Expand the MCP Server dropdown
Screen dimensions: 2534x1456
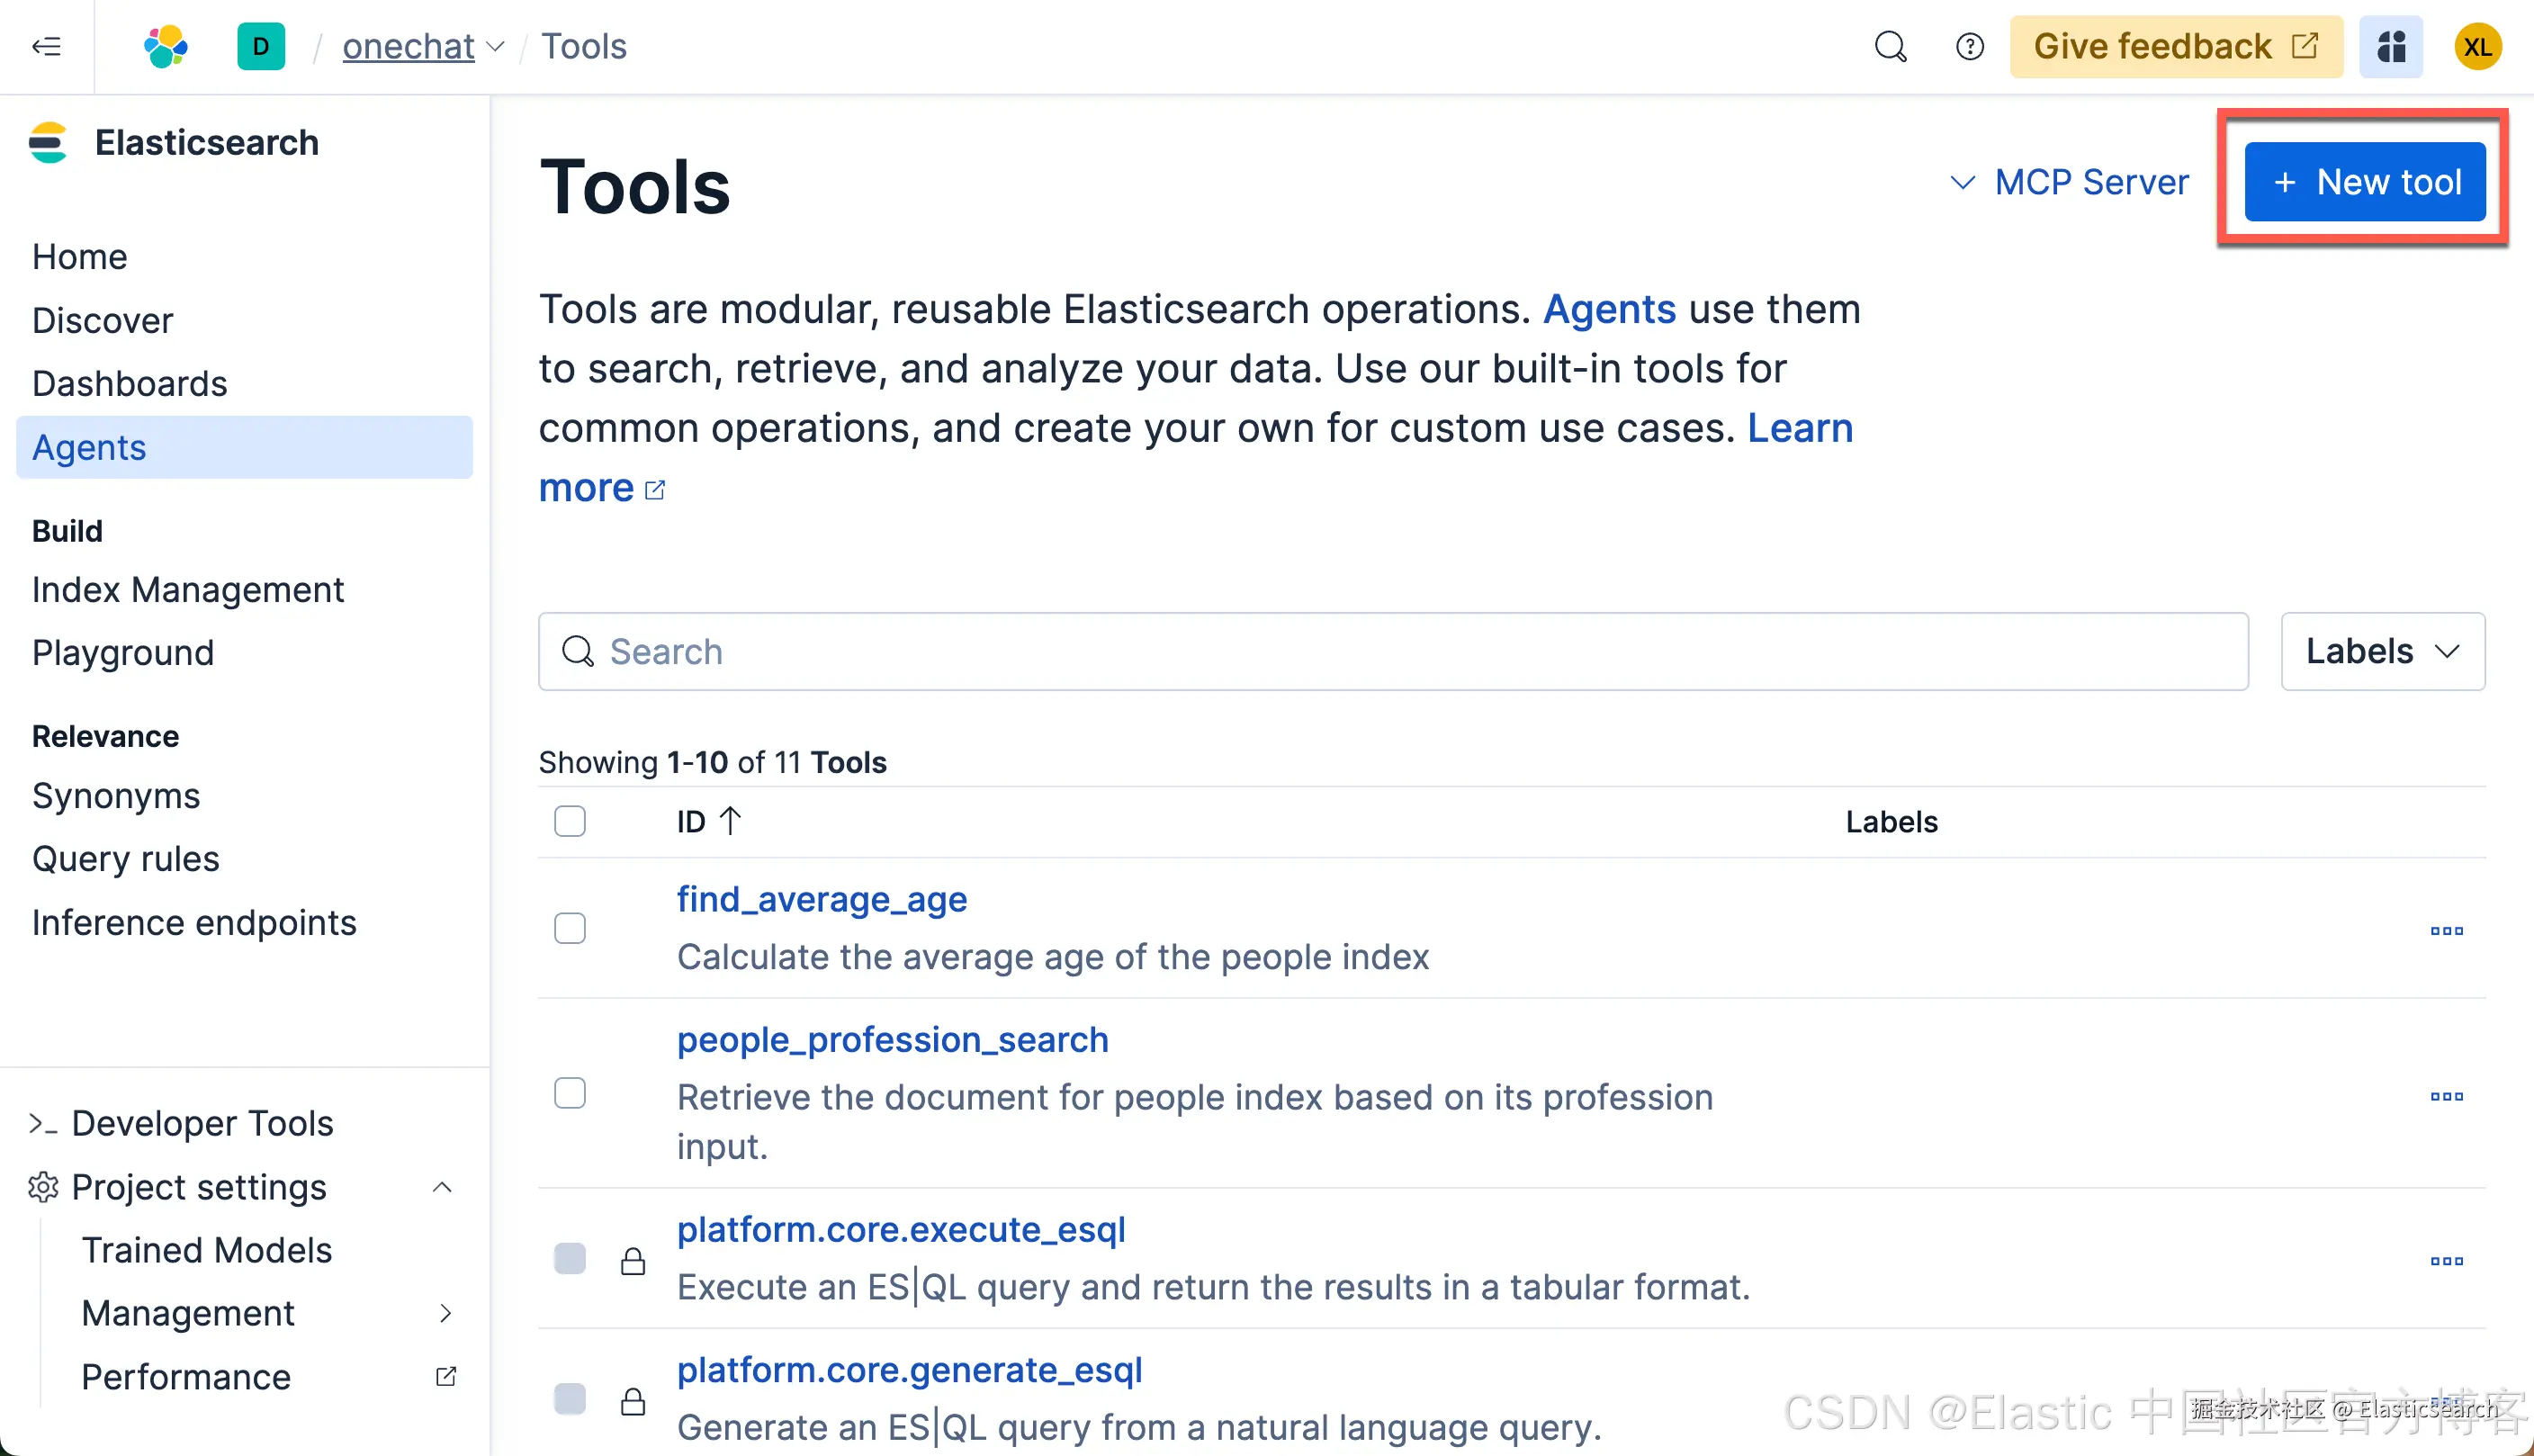point(2069,182)
